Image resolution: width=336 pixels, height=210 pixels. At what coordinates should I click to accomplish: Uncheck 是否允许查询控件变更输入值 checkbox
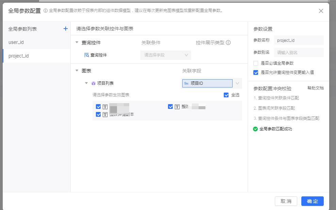tap(256, 72)
